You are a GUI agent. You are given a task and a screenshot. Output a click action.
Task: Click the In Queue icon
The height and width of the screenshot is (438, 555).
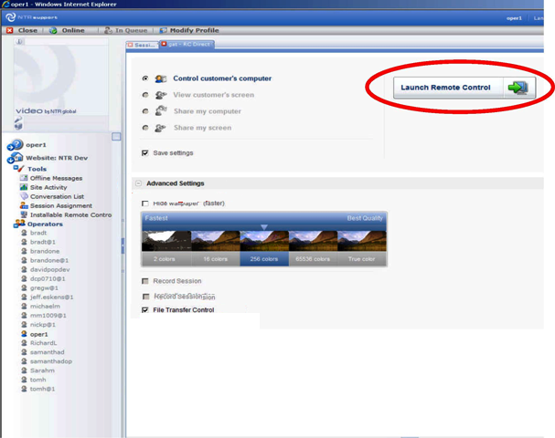107,30
